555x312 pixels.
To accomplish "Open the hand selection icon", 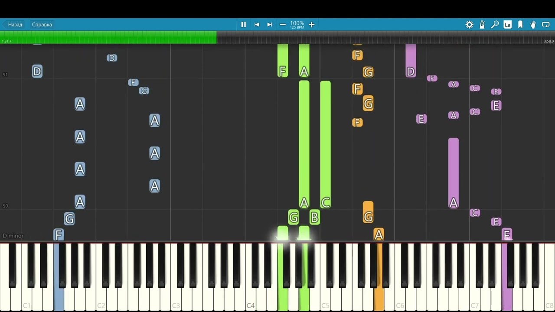I will [533, 25].
